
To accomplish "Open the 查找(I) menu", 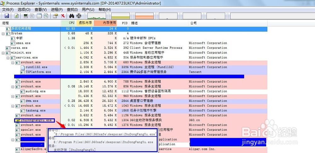I will click(x=72, y=9).
